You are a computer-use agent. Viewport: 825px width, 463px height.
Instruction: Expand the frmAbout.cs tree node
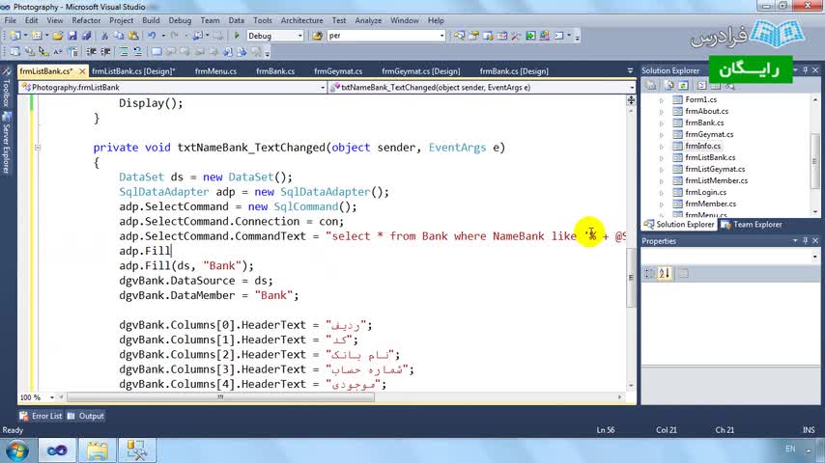point(662,112)
